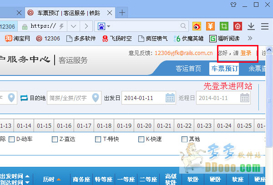Open the 出发日 calendar icon
The width and height of the screenshot is (273, 185).
[x=170, y=98]
